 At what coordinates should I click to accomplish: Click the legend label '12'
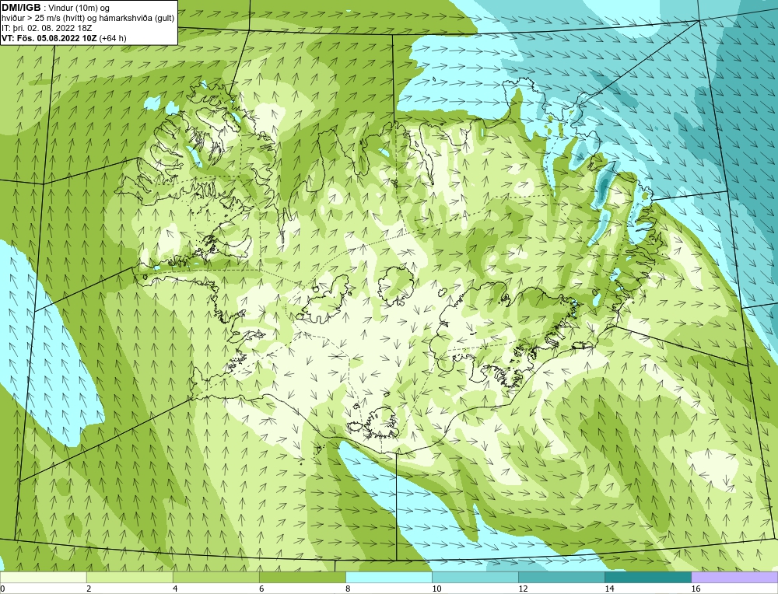pyautogui.click(x=523, y=589)
